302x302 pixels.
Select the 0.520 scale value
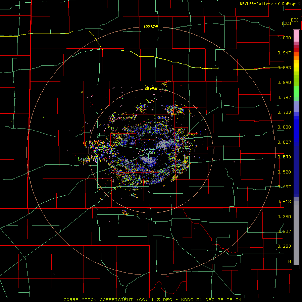[x=284, y=172]
